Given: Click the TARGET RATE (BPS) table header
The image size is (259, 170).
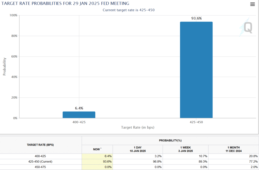Looking at the screenshot, I should tap(40, 145).
